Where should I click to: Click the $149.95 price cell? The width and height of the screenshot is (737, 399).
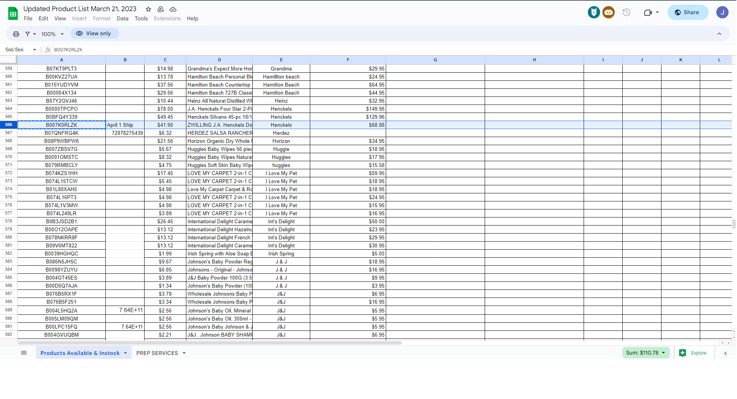click(348, 109)
